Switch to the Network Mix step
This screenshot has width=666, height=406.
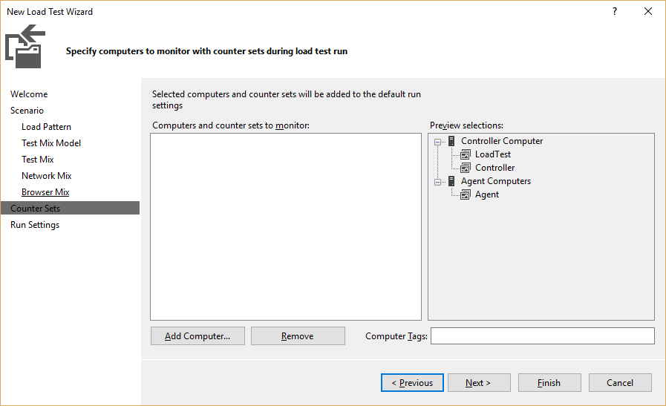coord(47,176)
